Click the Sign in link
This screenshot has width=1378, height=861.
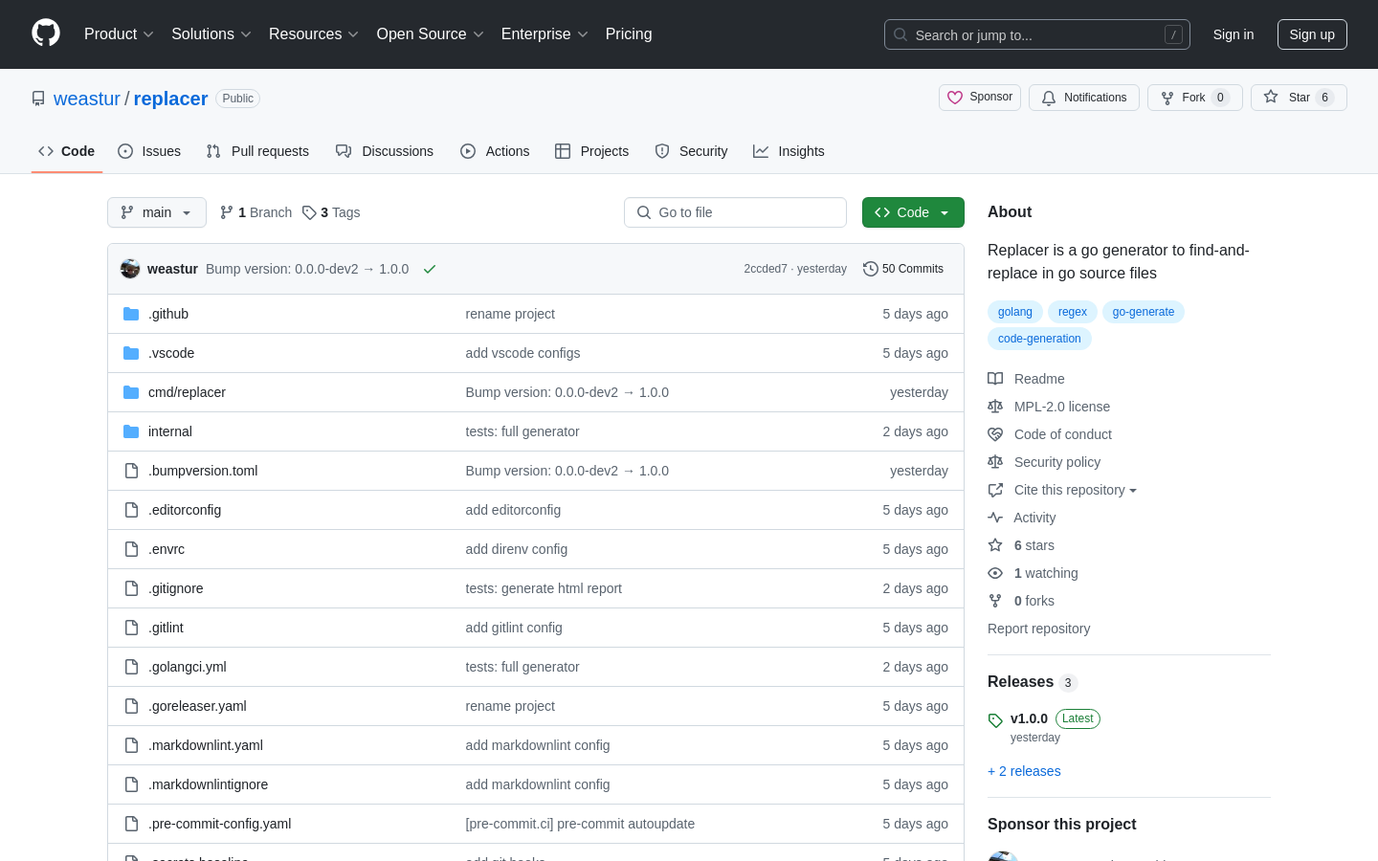tap(1234, 34)
